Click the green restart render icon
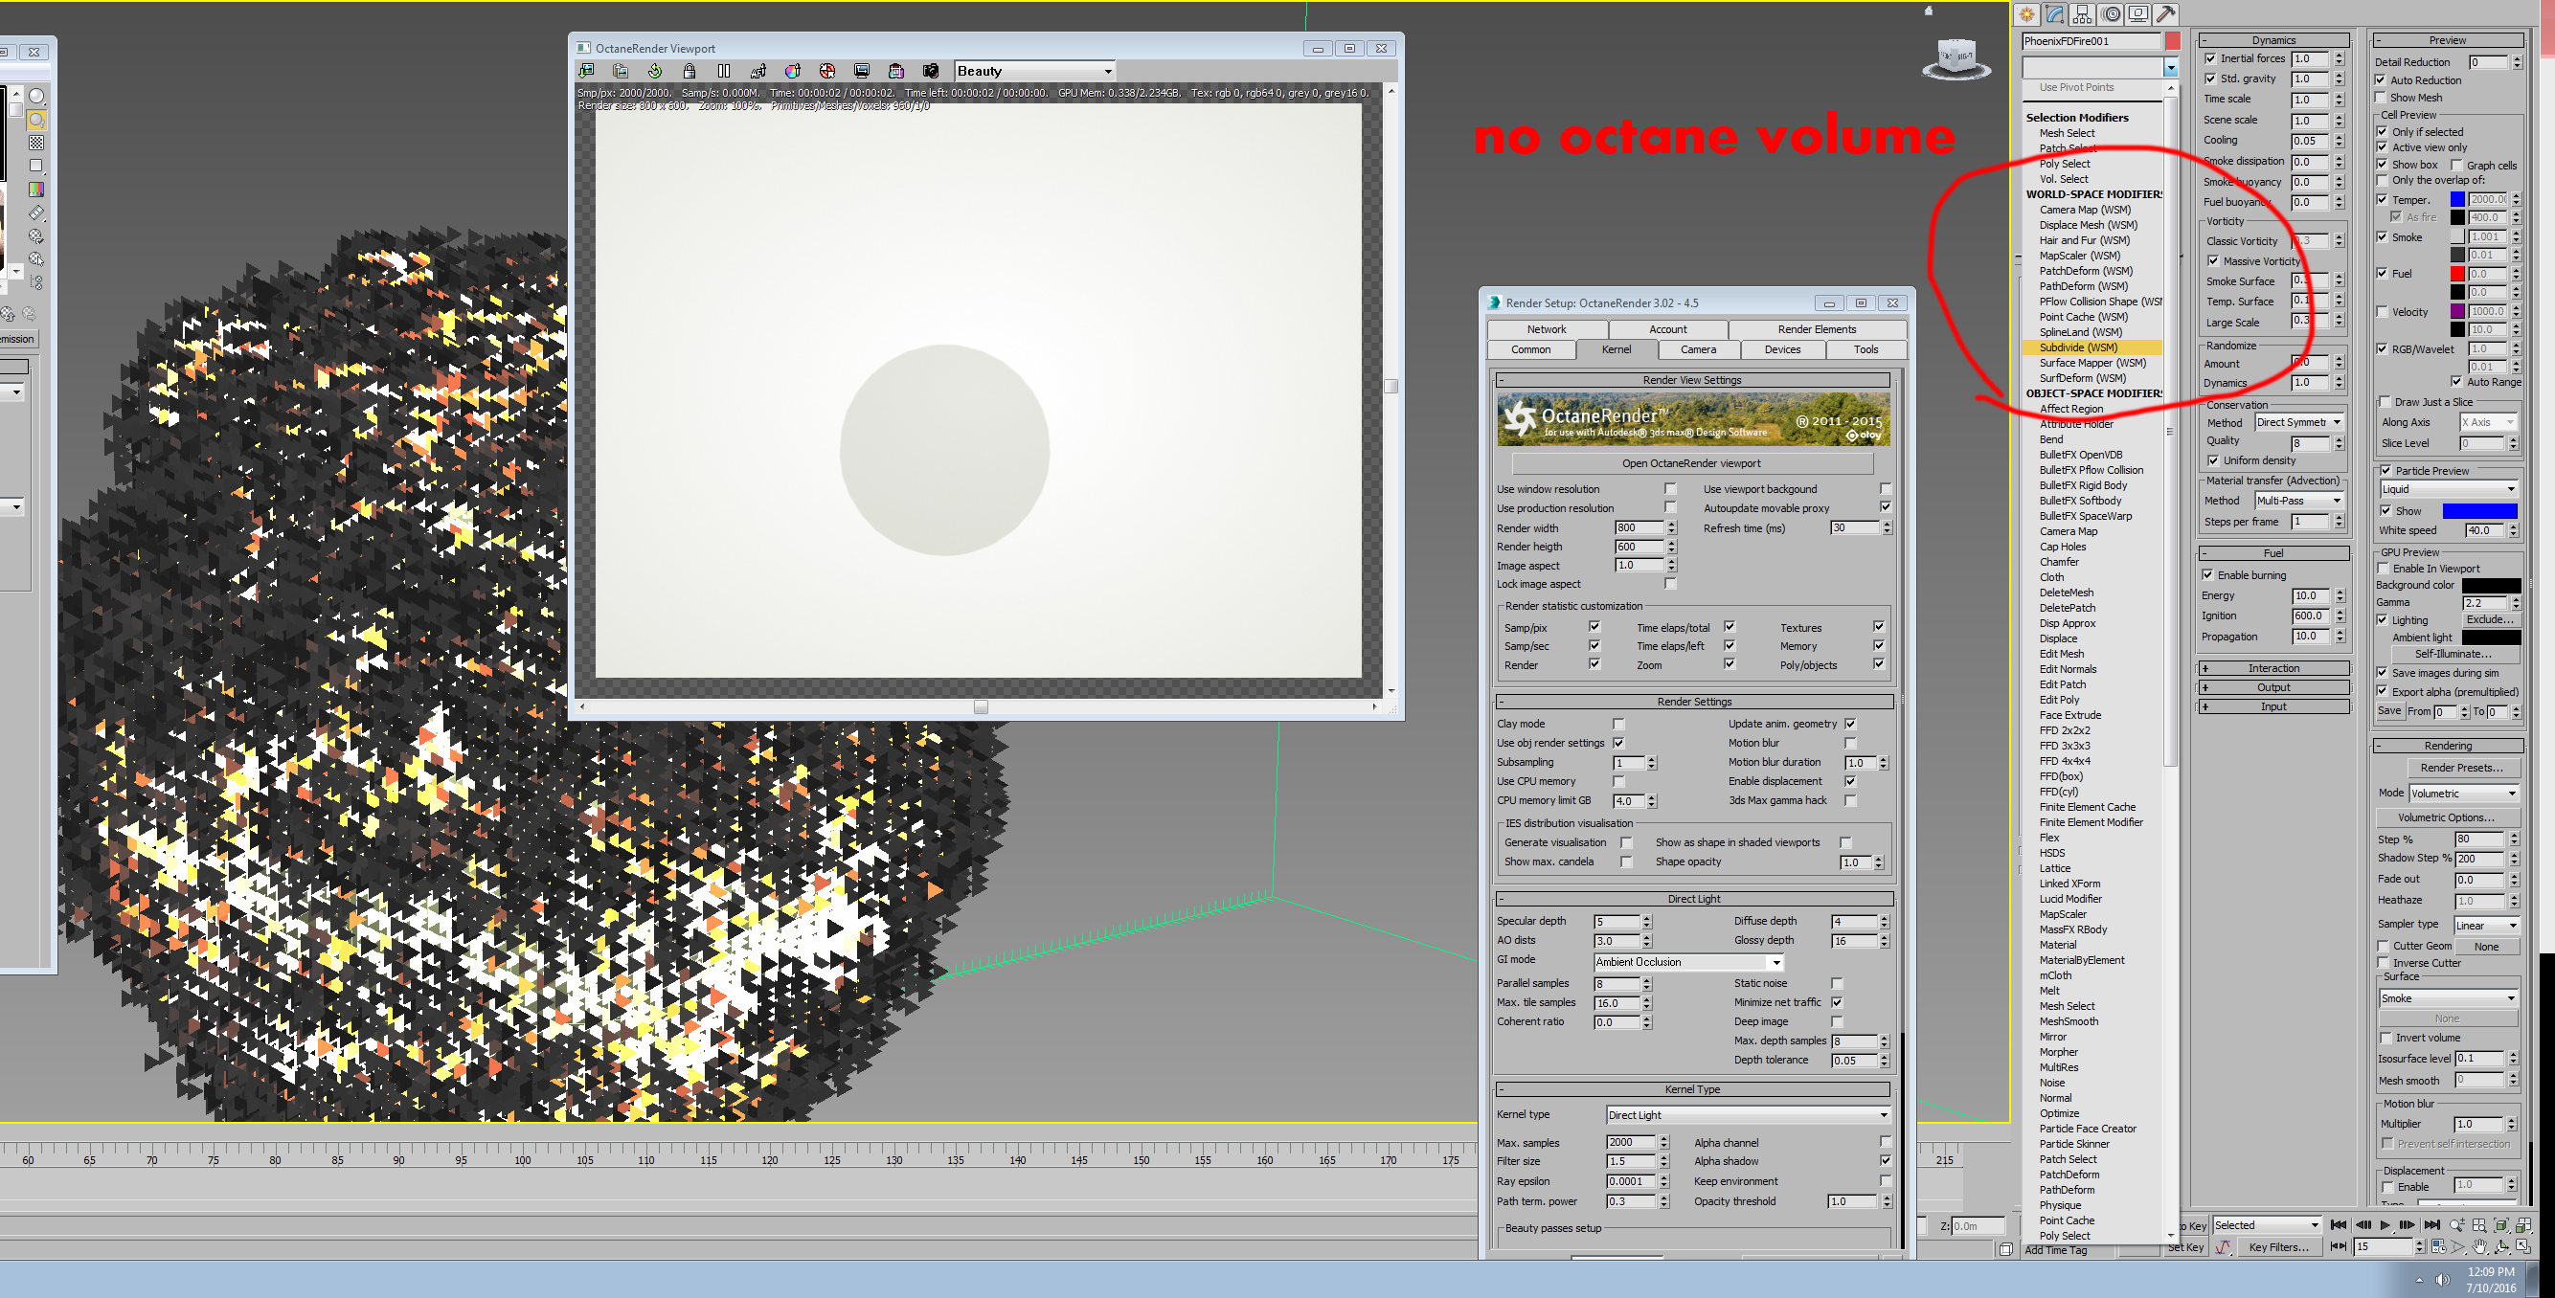Image resolution: width=2555 pixels, height=1298 pixels. pos(655,72)
